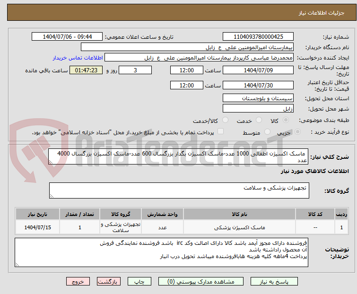The image size is (357, 294).
Task: Select the خدمت radio button
Action: [x=259, y=120]
